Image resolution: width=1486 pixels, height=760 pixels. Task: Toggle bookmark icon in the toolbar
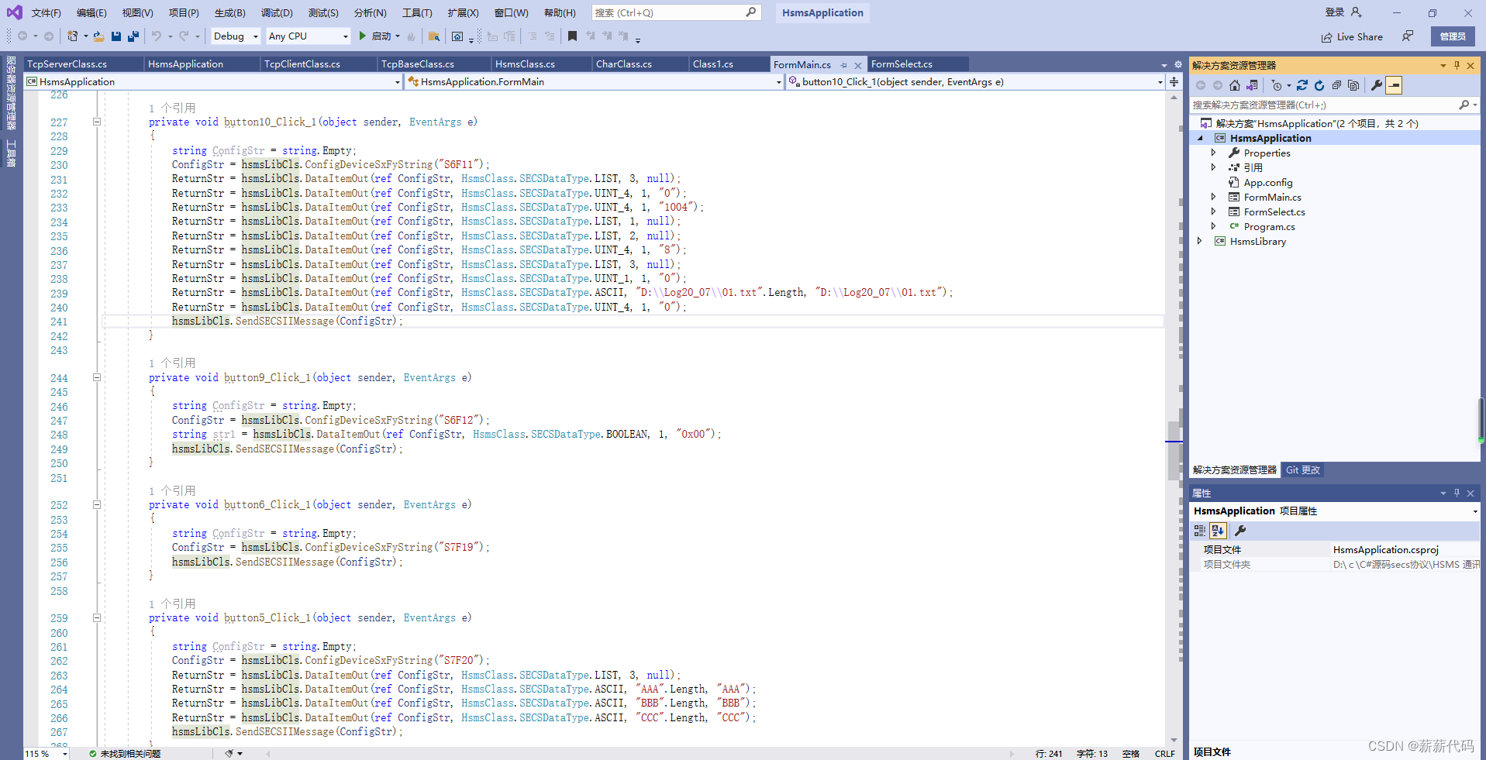[x=572, y=36]
